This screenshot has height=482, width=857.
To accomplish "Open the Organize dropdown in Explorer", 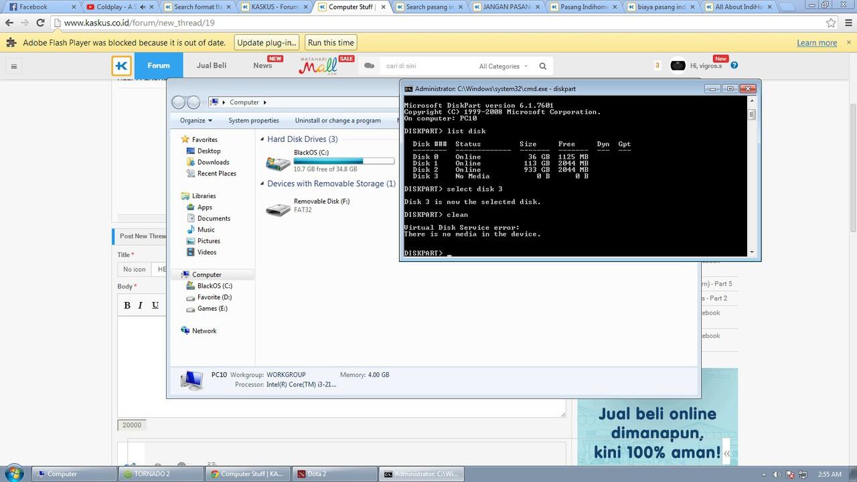I will [196, 120].
